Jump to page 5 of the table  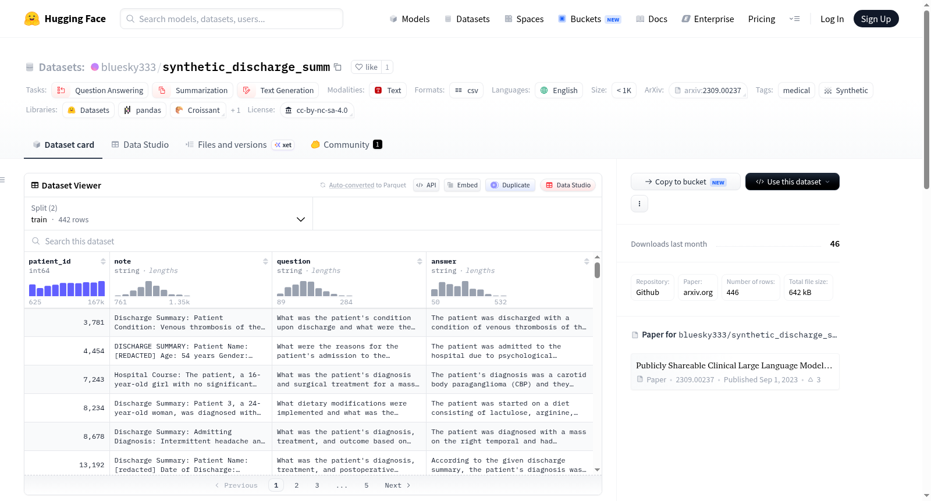[x=367, y=485]
